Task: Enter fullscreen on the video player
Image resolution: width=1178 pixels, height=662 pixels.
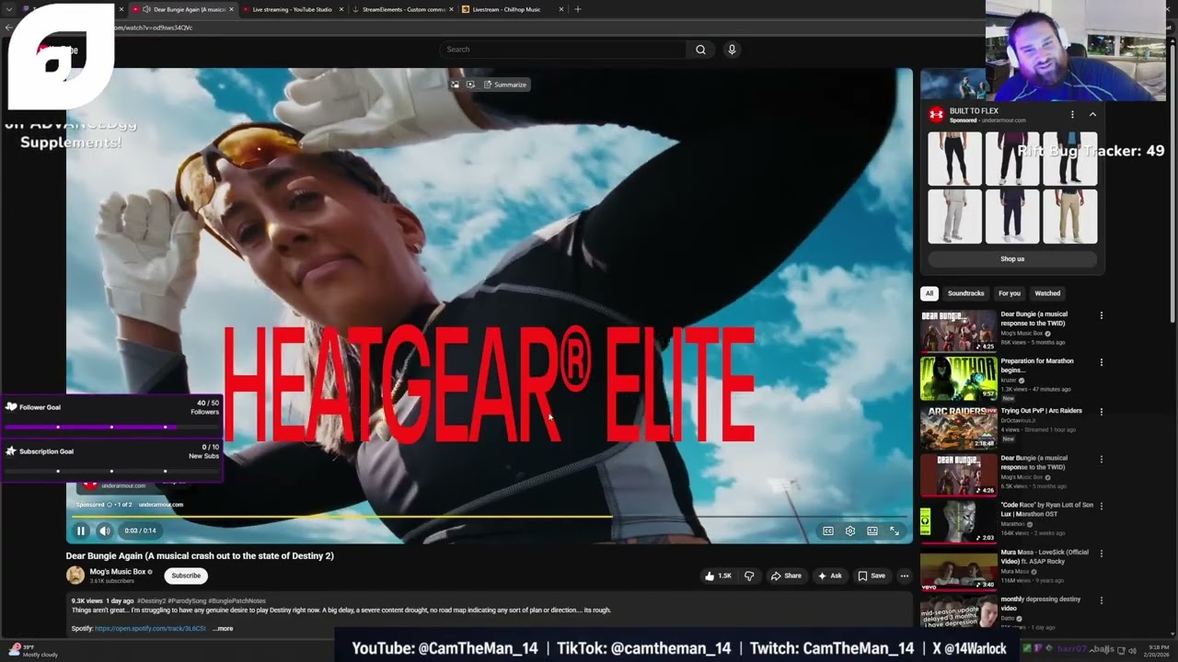Action: (895, 531)
